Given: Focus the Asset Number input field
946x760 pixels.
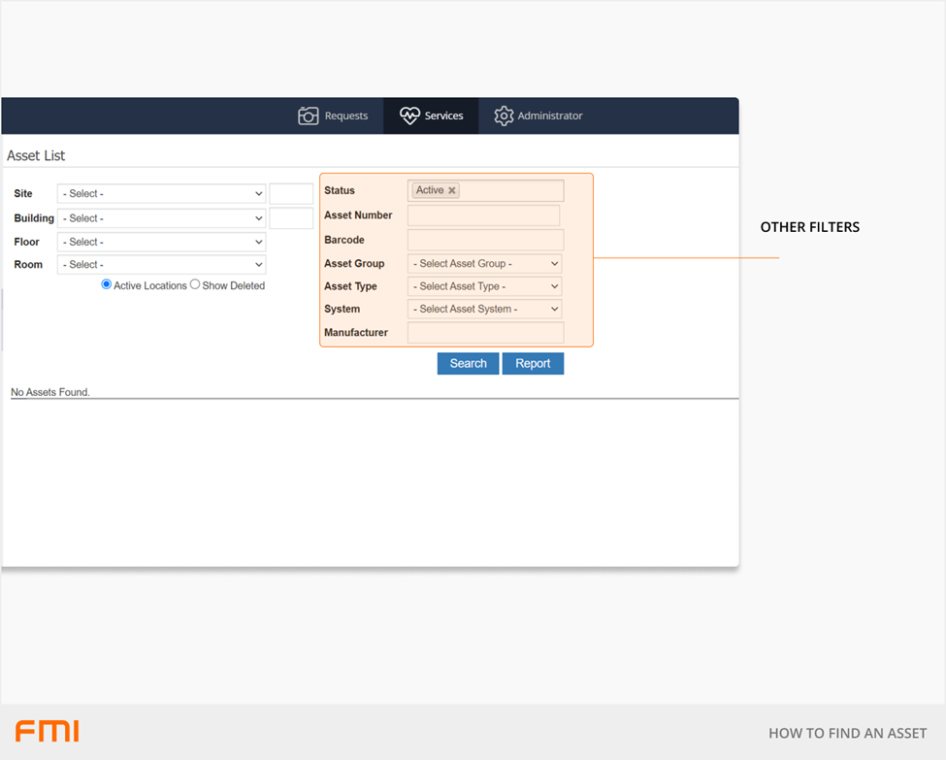Looking at the screenshot, I should pyautogui.click(x=483, y=215).
